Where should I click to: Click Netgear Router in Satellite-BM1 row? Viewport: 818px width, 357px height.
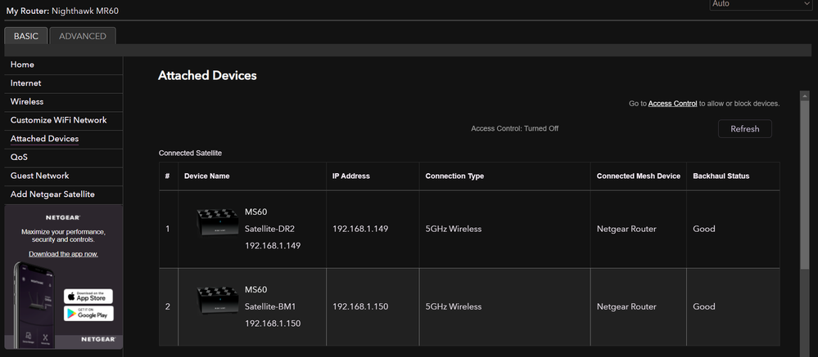626,306
